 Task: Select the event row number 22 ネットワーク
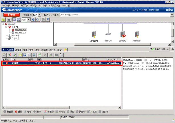(x=62, y=63)
